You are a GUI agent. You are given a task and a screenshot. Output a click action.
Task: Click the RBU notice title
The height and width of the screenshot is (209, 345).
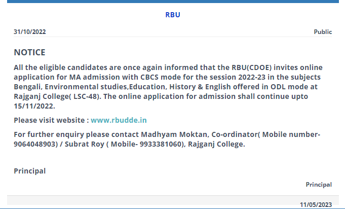[x=173, y=15]
